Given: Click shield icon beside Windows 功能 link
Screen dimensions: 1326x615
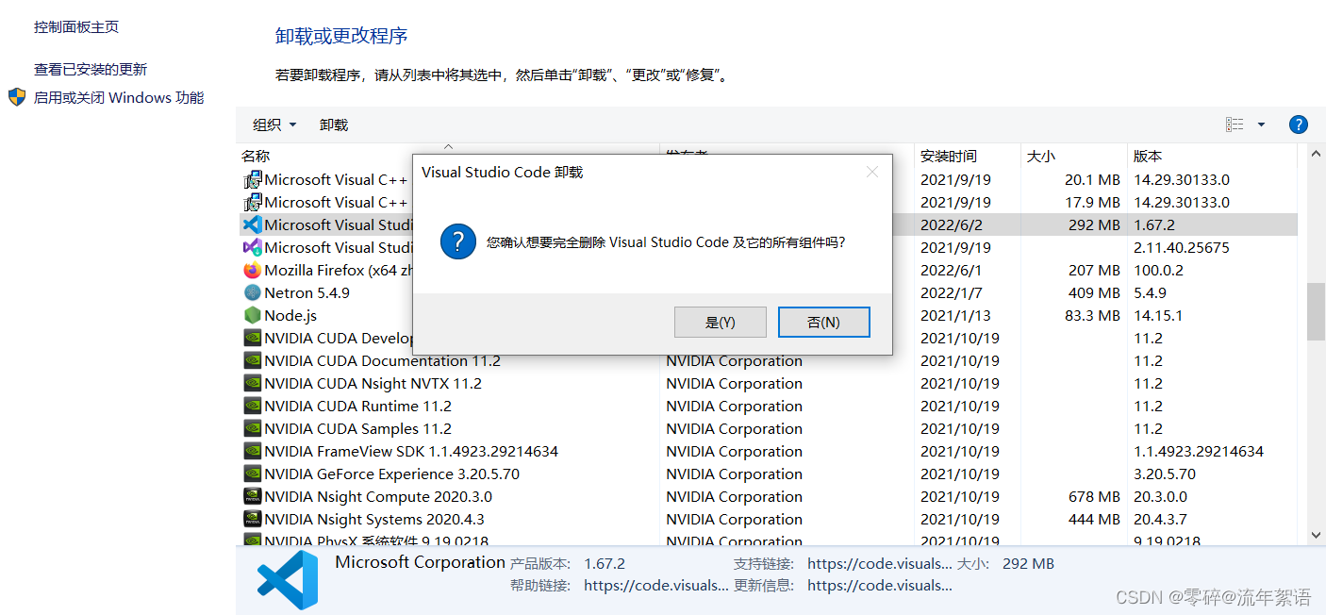Looking at the screenshot, I should coord(17,97).
